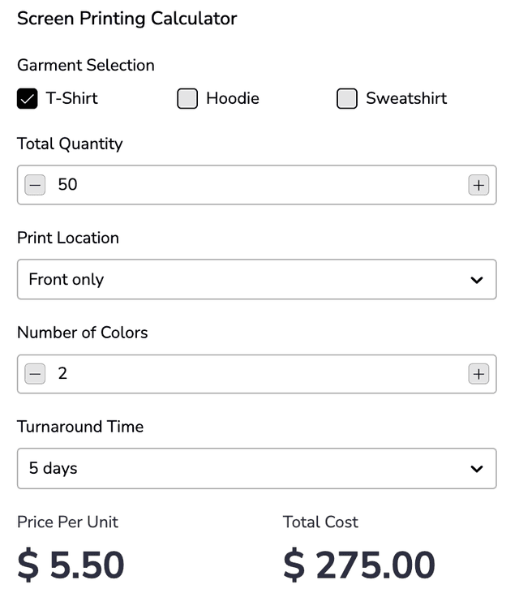Click the Turnaround Time chevron arrow
Image resolution: width=519 pixels, height=593 pixels.
(477, 469)
